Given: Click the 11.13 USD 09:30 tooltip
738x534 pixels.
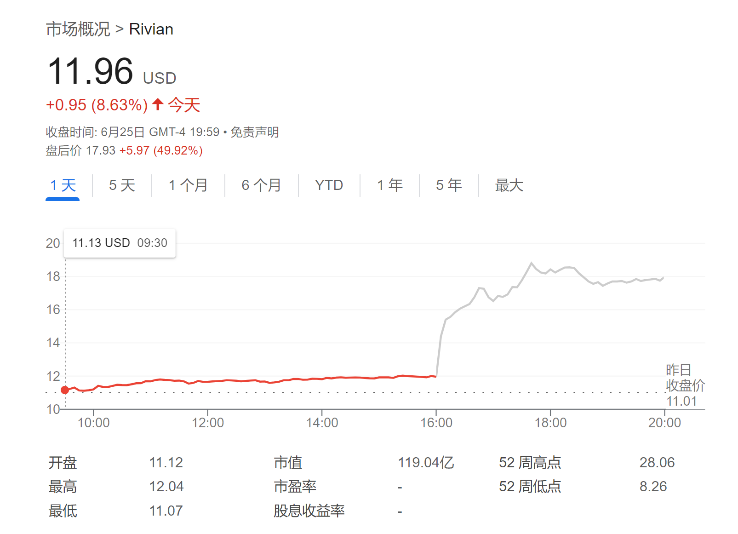Looking at the screenshot, I should pos(120,243).
